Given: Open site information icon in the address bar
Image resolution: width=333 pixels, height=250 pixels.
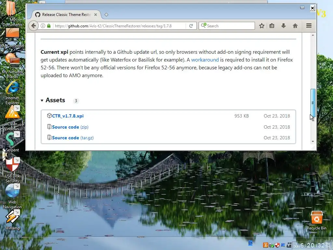Looking at the screenshot, I should tap(43, 26).
